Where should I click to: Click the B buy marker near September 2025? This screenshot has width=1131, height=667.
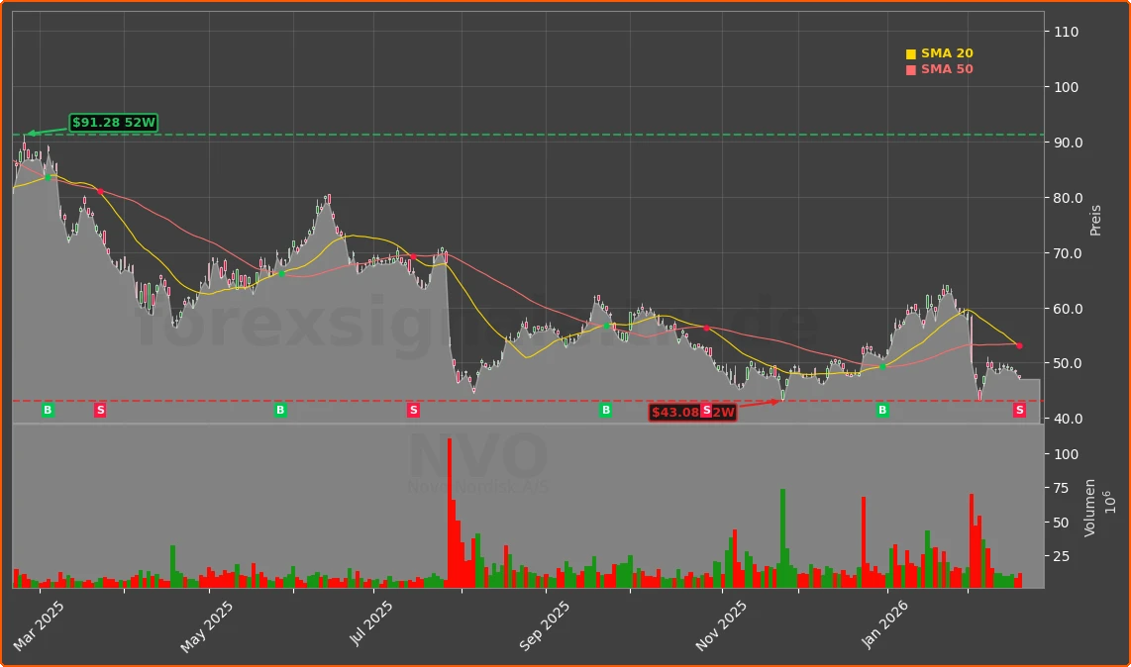(605, 410)
